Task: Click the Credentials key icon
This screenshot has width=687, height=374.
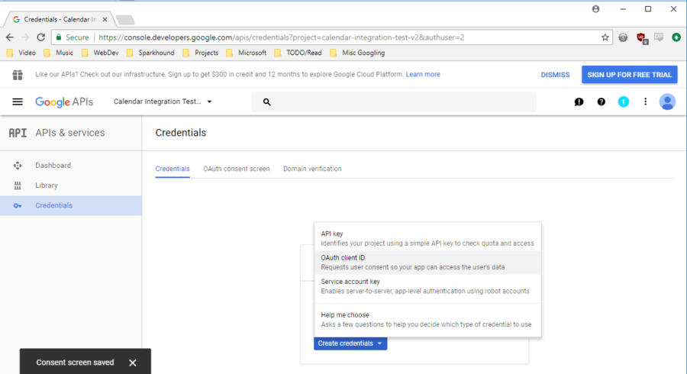Action: click(18, 206)
